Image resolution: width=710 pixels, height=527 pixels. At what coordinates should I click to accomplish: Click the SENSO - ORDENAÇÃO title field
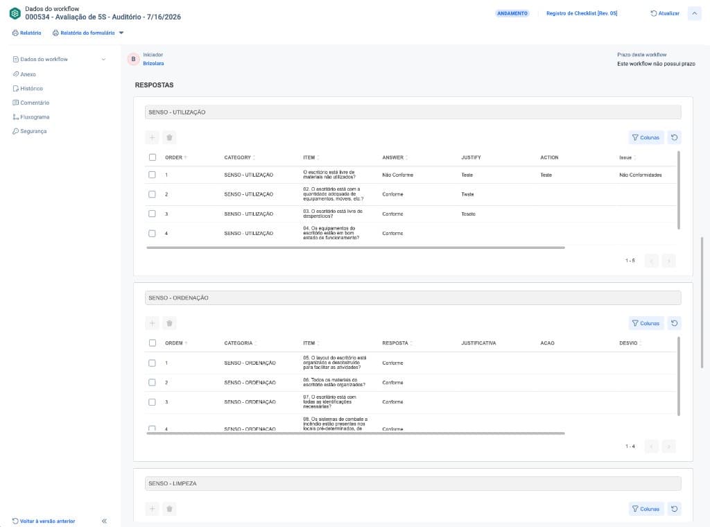point(413,298)
